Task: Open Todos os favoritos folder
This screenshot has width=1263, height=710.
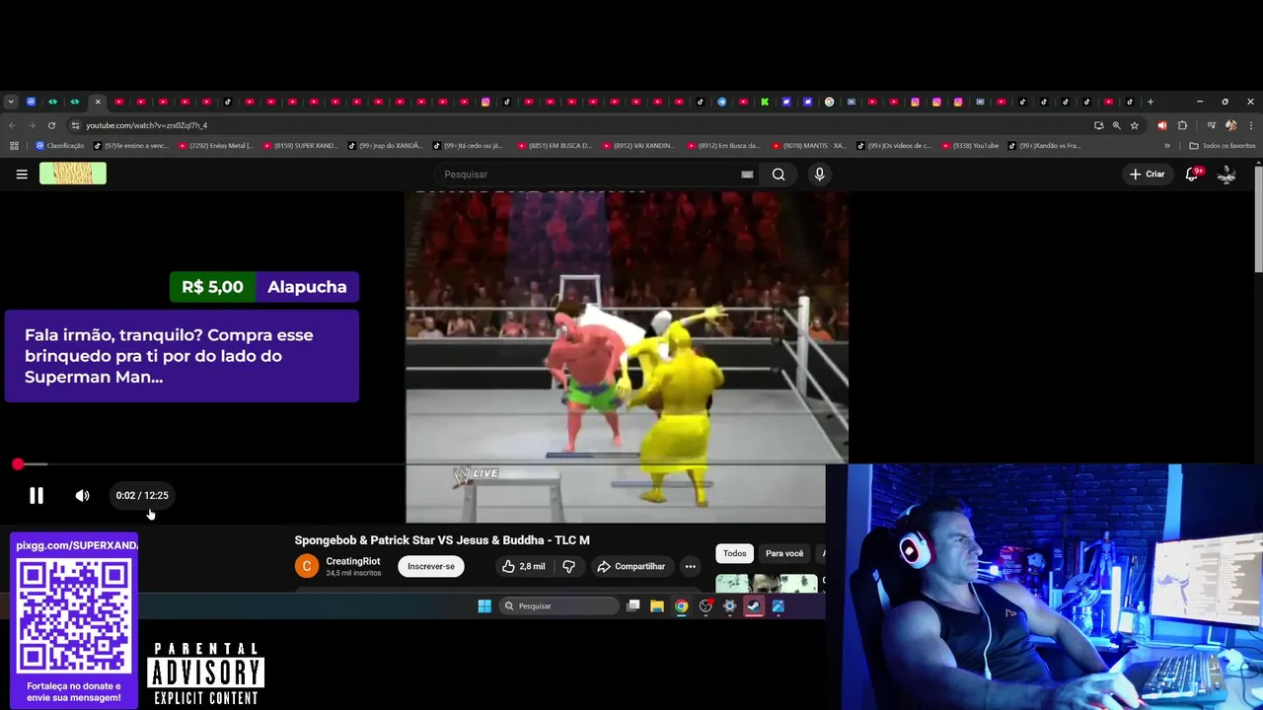Action: [1223, 146]
